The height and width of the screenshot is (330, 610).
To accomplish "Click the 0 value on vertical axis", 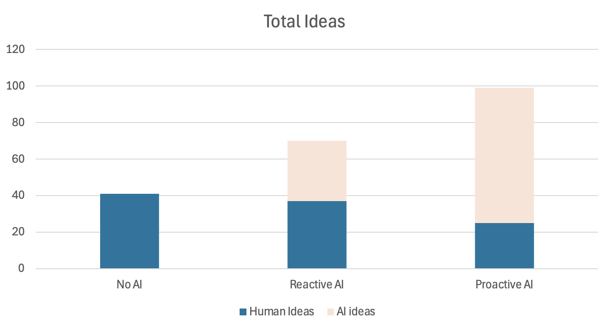I will click(x=21, y=269).
